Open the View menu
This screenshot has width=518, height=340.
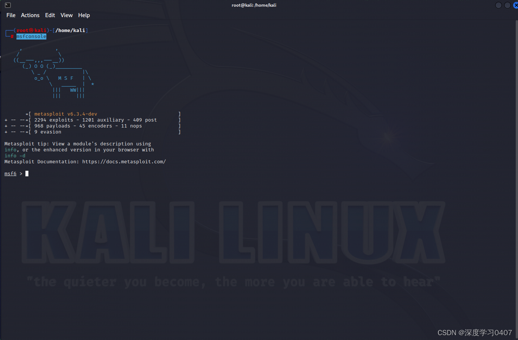click(x=67, y=15)
